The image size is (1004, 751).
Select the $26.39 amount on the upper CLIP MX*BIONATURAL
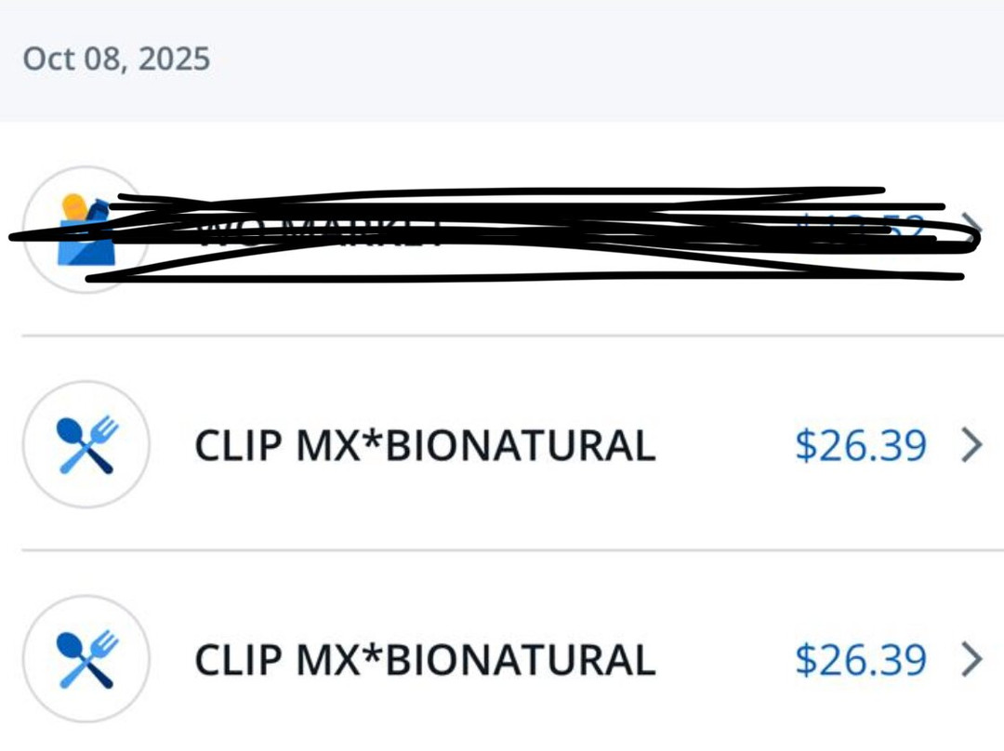pos(861,446)
